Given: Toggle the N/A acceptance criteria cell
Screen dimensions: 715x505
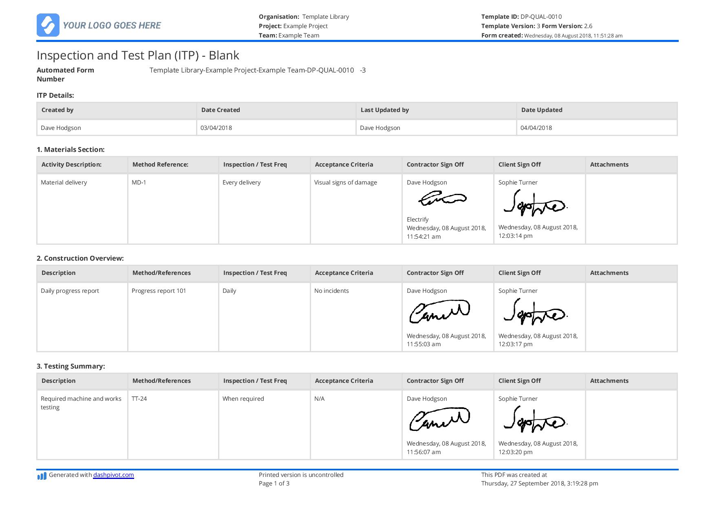Looking at the screenshot, I should pos(318,399).
